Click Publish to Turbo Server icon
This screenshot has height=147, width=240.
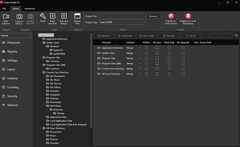[171, 16]
